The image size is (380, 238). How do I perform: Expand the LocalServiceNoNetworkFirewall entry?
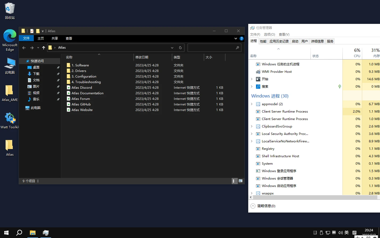[x=252, y=141]
